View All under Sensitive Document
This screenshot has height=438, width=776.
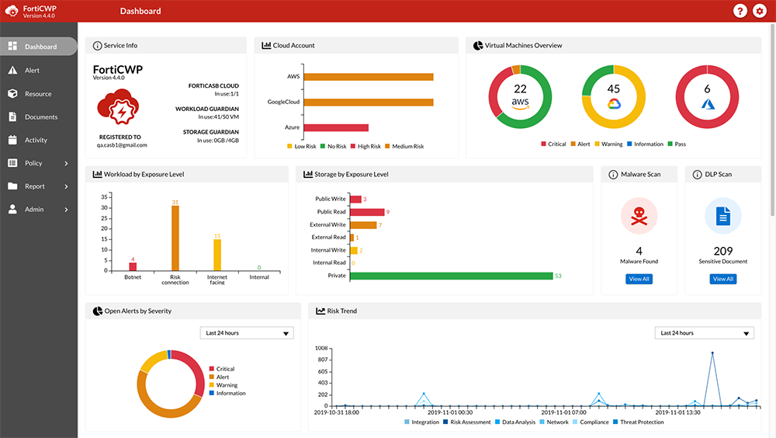[x=723, y=279]
